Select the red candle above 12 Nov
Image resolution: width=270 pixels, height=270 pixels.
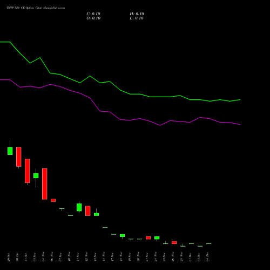(88, 211)
